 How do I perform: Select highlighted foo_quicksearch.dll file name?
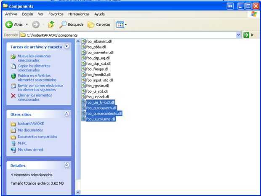[101, 108]
